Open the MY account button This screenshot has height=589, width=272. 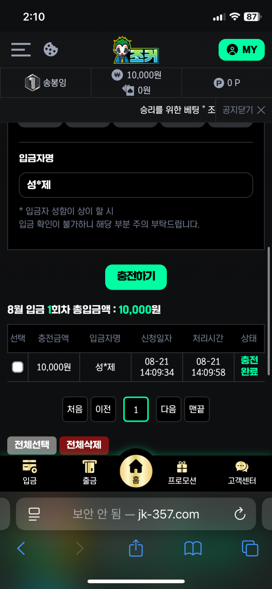click(241, 50)
